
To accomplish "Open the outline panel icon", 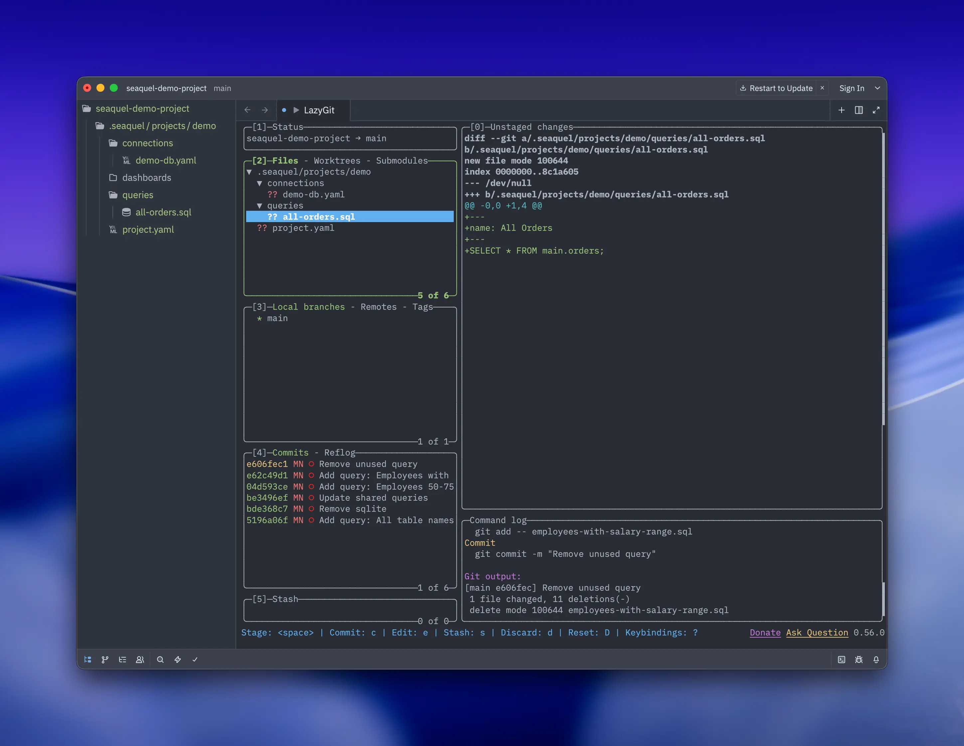I will pos(122,660).
